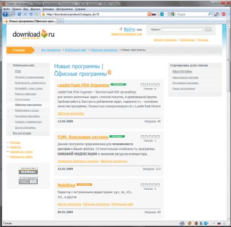This screenshot has height=227, width=231.
Task: Click the first rating box for LeaderTask PDA Organizer
Action: [142, 85]
